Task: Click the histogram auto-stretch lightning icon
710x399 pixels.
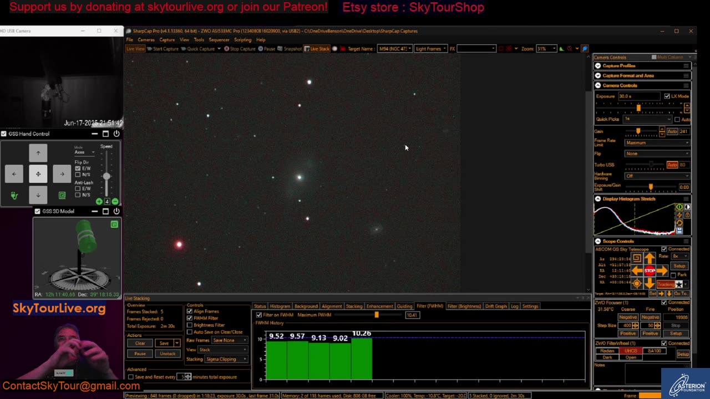Action: [x=679, y=215]
